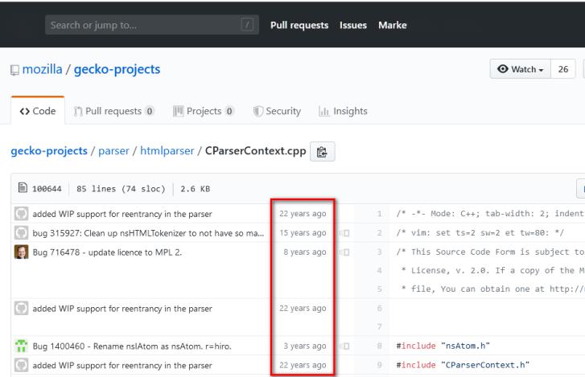
Task: Open the mozilla owner link
Action: point(42,69)
